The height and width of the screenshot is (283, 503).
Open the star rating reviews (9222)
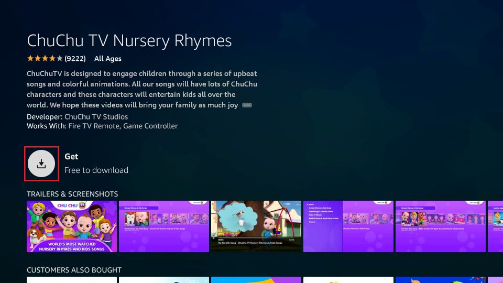(x=56, y=58)
